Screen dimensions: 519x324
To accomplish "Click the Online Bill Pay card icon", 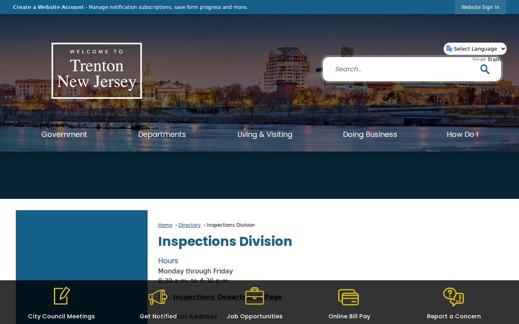I will [349, 297].
